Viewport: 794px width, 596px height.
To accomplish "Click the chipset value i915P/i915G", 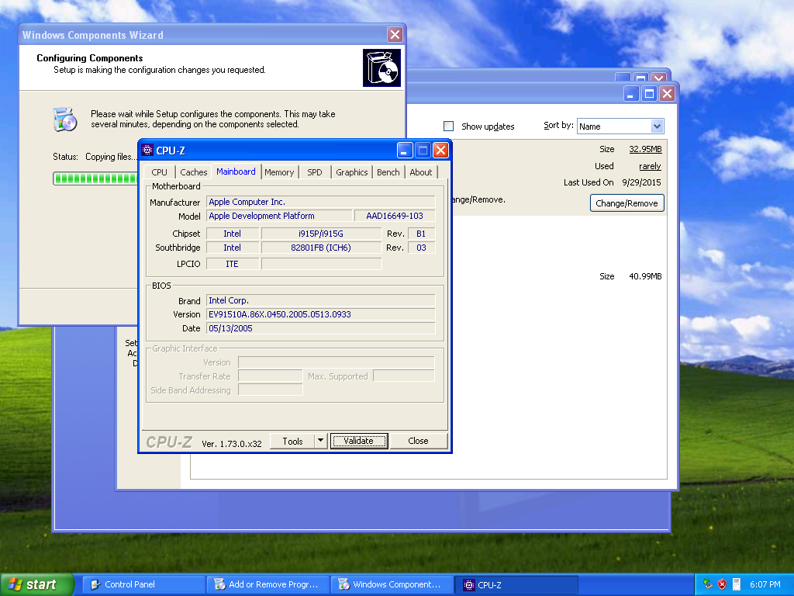I will pos(321,234).
